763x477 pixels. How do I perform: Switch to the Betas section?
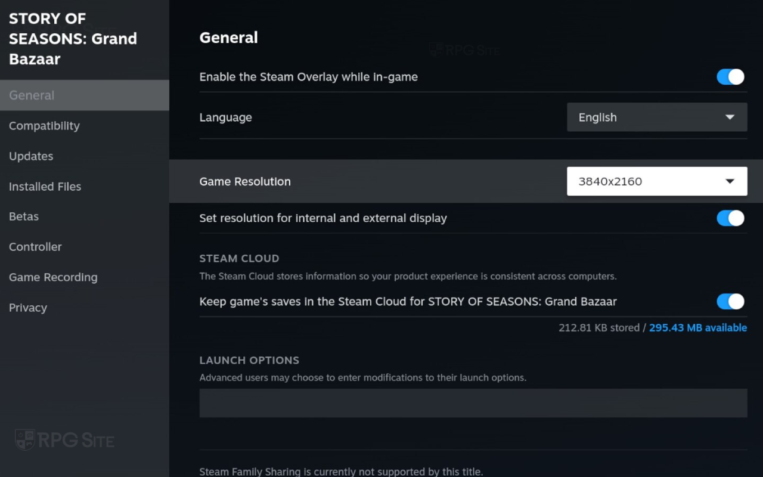tap(85, 216)
